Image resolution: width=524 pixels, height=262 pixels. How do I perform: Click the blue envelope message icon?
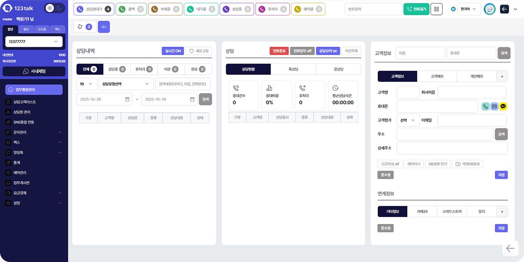[x=494, y=106]
